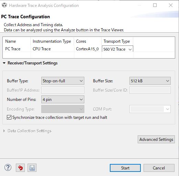Collapse the Receiver/Transport Settings section
179x176 pixels.
click(x=4, y=63)
